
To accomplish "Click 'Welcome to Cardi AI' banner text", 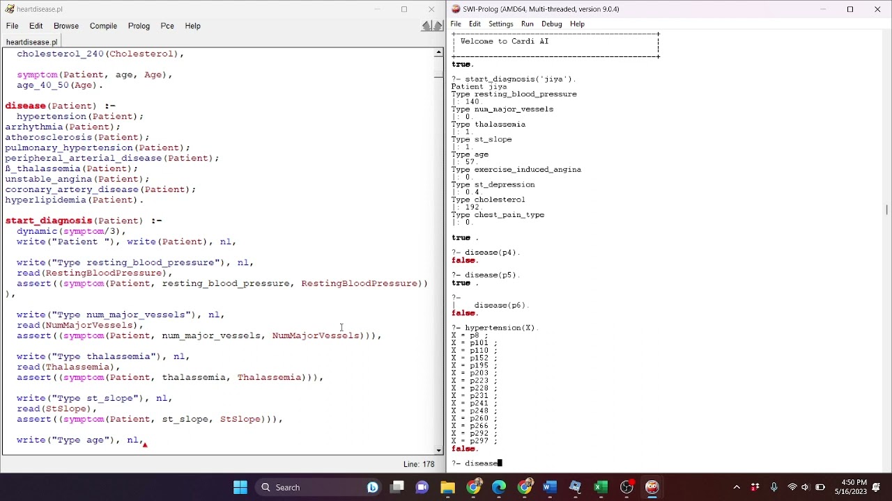I will (505, 41).
